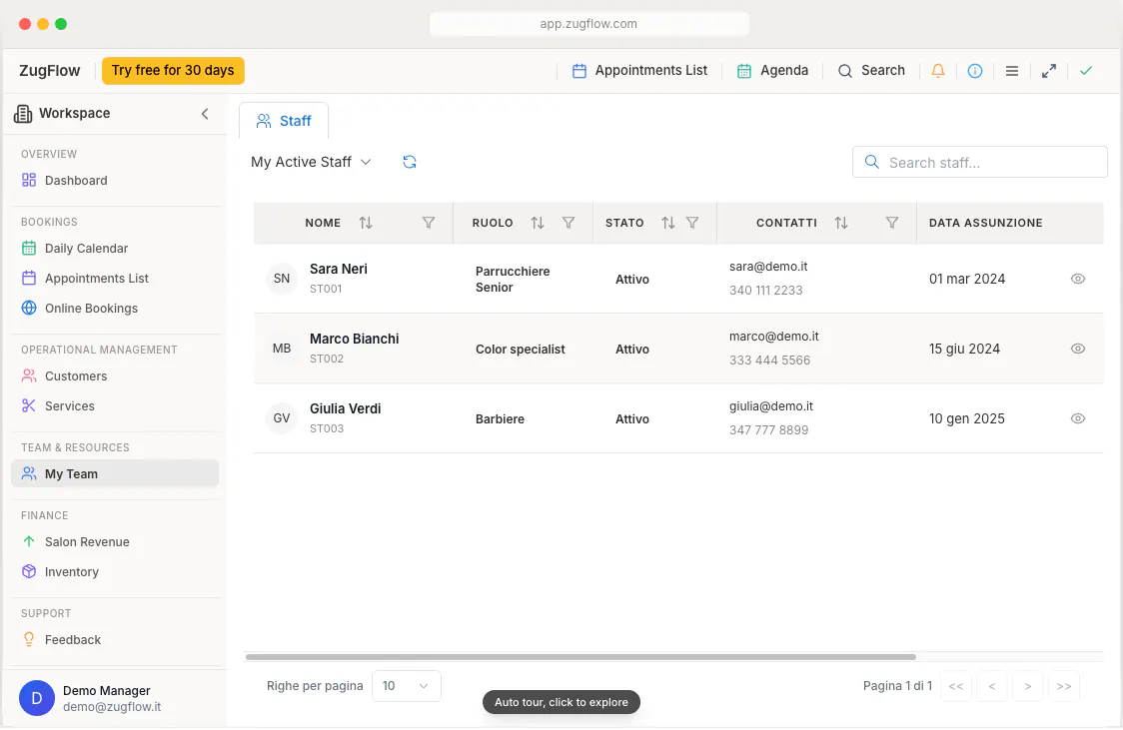Click Search in the top bar
The width and height of the screenshot is (1123, 730).
coord(871,71)
